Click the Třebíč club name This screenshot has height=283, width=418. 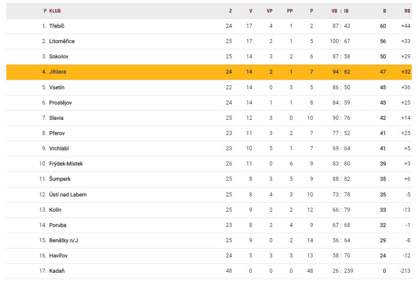click(x=57, y=26)
